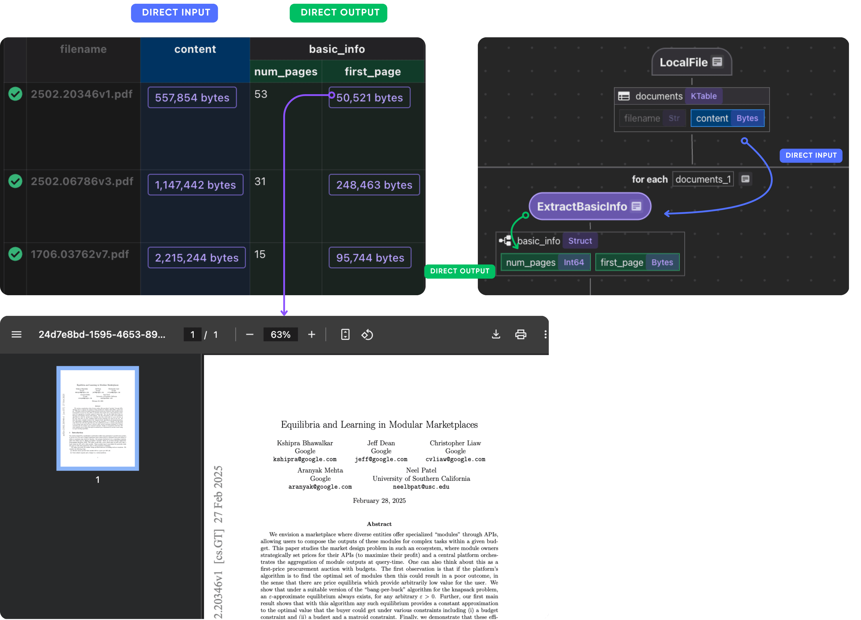Click the note icon on ExtractBasicInfo node
Image resolution: width=861 pixels, height=620 pixels.
point(637,206)
